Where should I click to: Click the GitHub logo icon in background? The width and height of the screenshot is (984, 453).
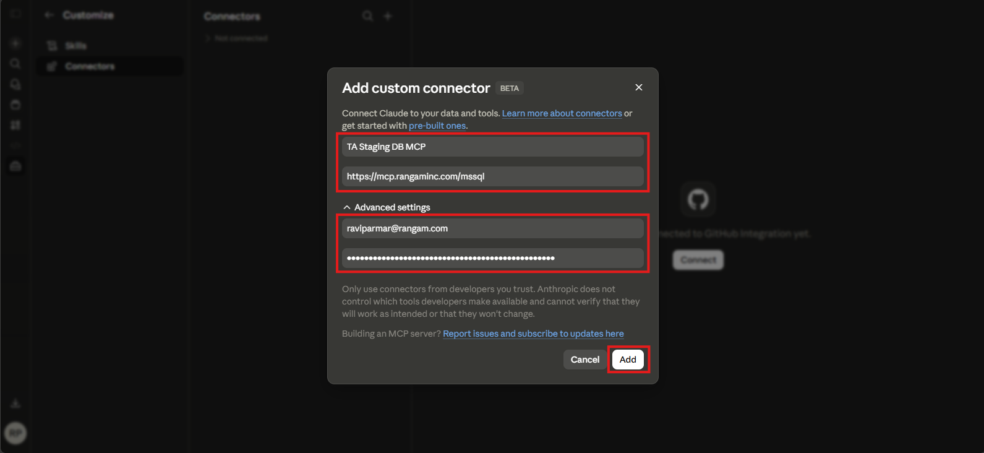coord(698,199)
